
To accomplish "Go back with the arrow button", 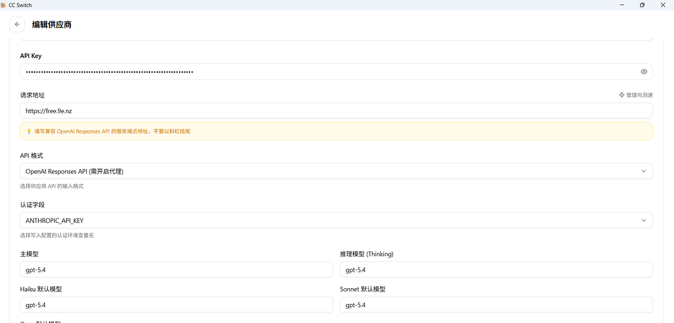I will tap(17, 24).
